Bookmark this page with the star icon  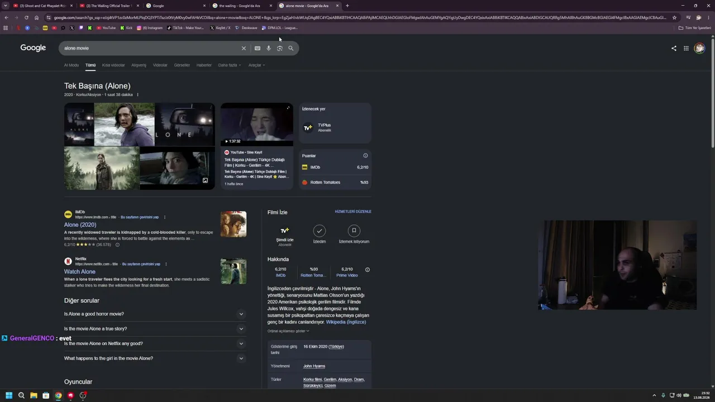pos(674,17)
